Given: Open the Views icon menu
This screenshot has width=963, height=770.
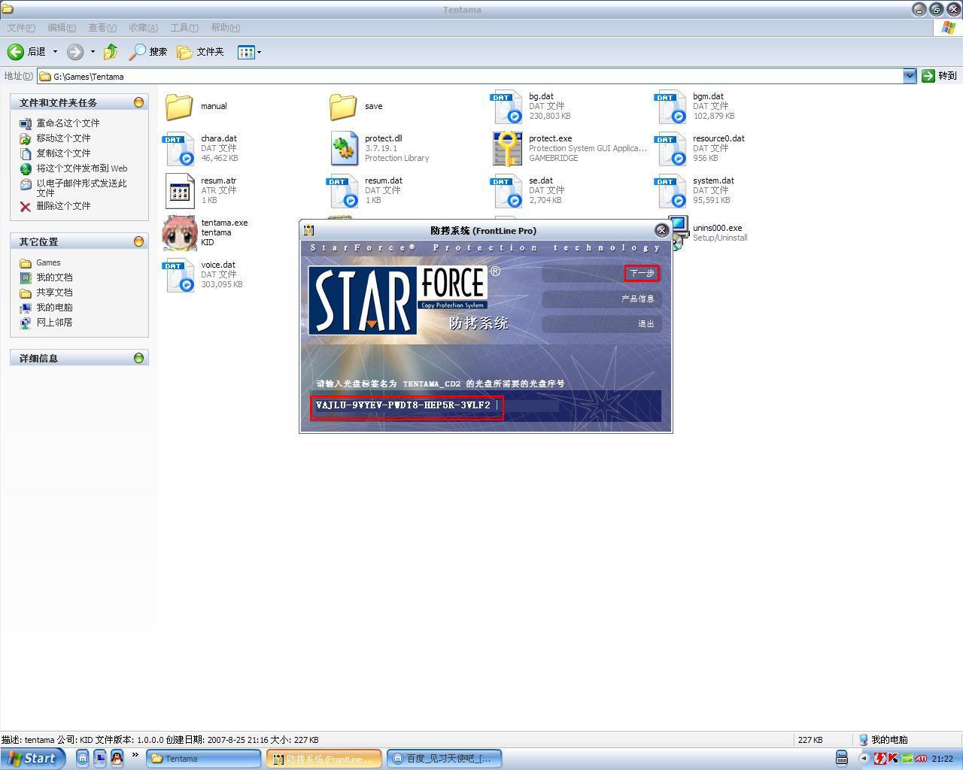Looking at the screenshot, I should pos(249,52).
